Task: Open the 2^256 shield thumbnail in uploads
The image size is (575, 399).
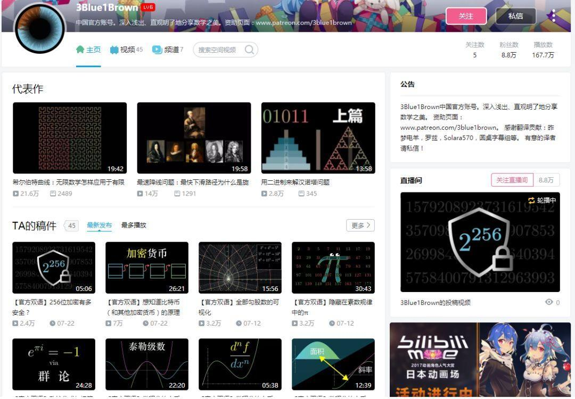Action: tap(54, 268)
